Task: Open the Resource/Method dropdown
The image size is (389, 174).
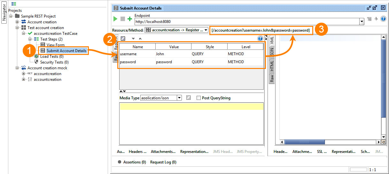Action: [176, 30]
